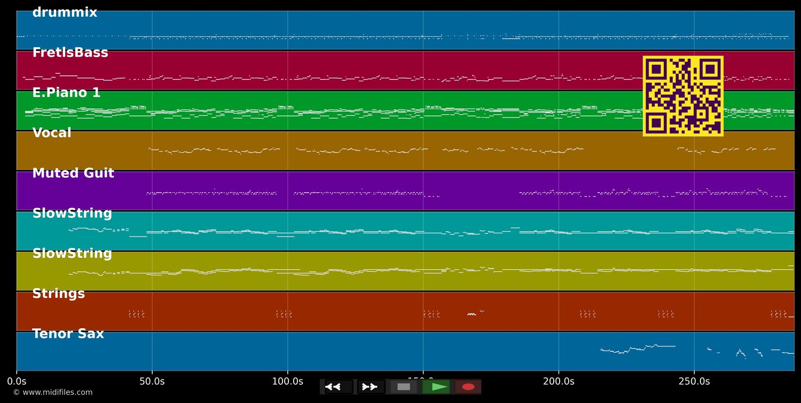Select the FretlsBass track label

(x=70, y=53)
